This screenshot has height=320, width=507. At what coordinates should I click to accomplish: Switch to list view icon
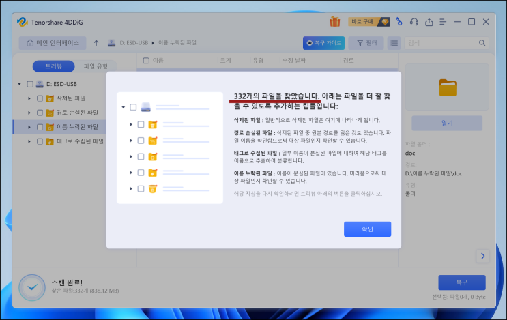tap(394, 43)
